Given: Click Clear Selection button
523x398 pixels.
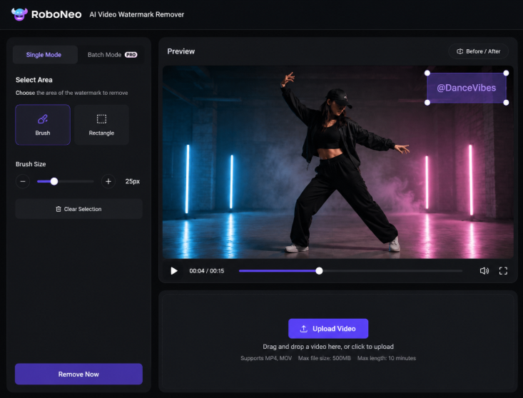Looking at the screenshot, I should click(x=78, y=209).
